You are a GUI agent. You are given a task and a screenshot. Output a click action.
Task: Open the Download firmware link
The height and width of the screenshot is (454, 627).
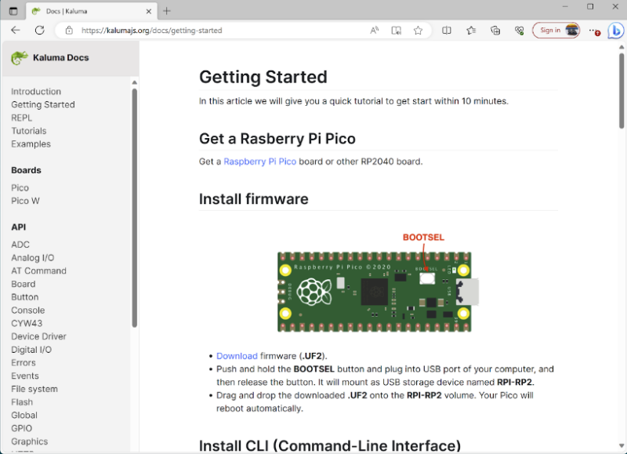237,355
